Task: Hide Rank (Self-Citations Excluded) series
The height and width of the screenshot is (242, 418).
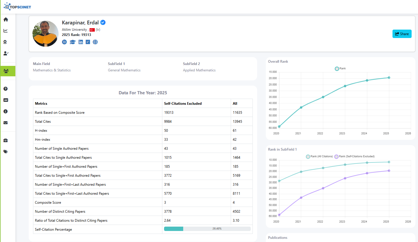Action: [x=354, y=157]
